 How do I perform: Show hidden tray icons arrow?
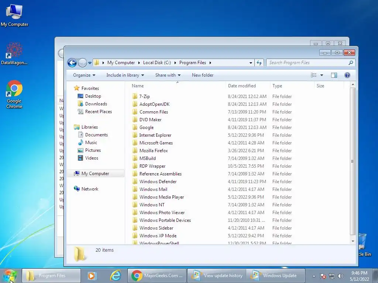tap(314, 276)
